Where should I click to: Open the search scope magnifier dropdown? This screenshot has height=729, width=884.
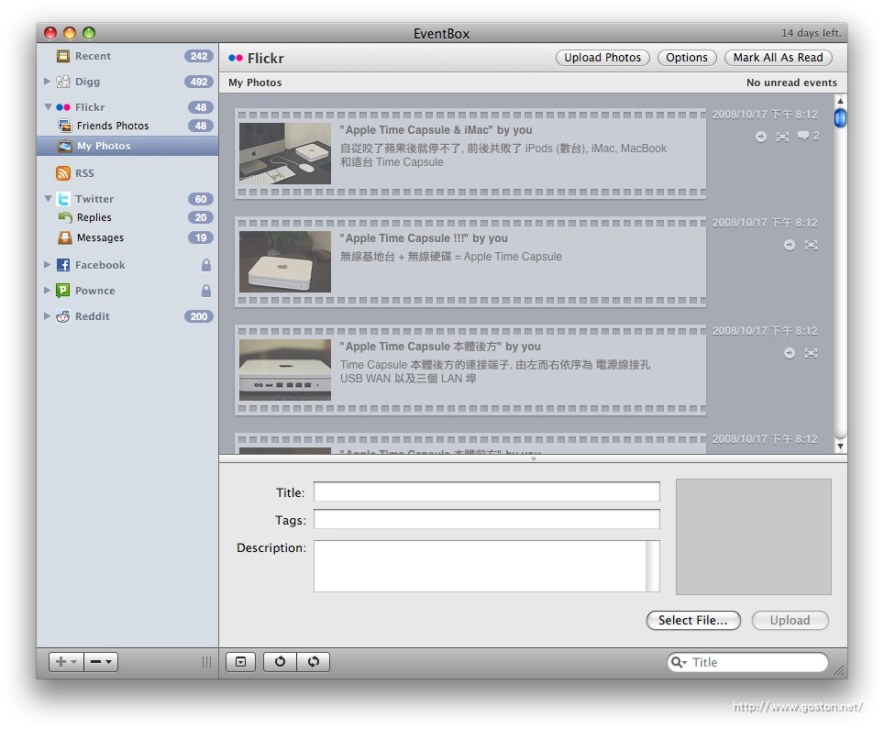coord(679,662)
